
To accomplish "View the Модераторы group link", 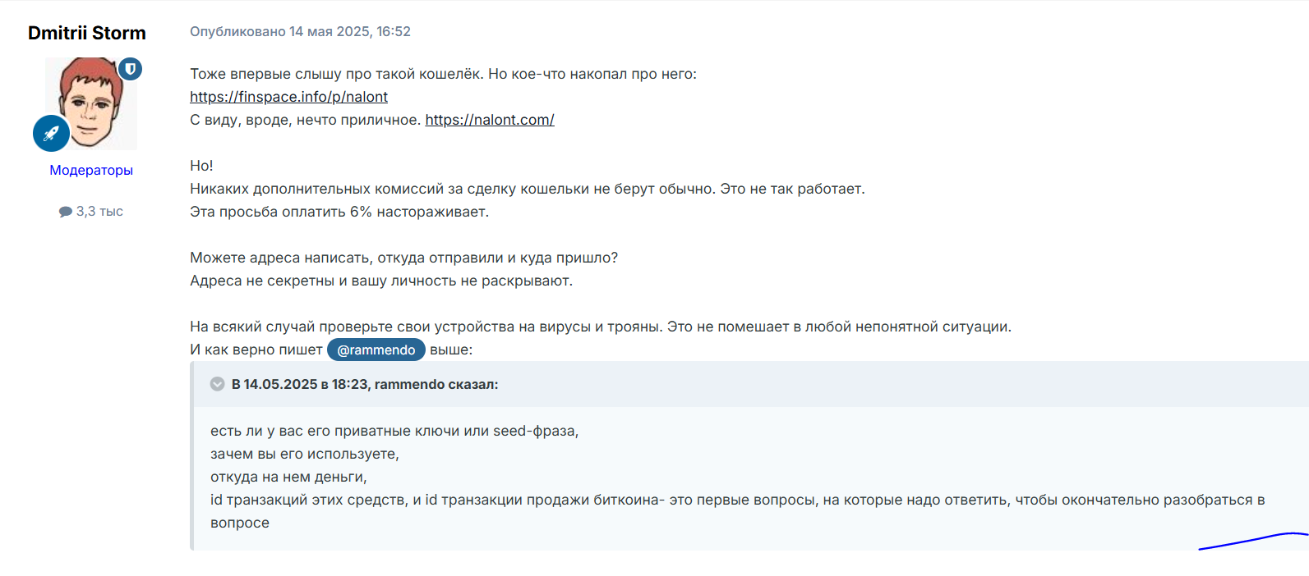I will pos(90,170).
